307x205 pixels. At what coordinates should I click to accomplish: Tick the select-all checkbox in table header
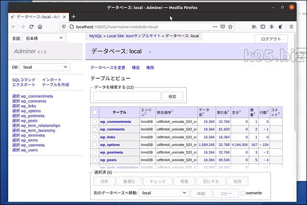point(95,112)
